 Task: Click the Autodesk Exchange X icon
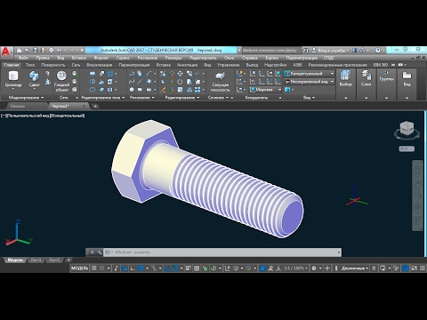(355, 50)
